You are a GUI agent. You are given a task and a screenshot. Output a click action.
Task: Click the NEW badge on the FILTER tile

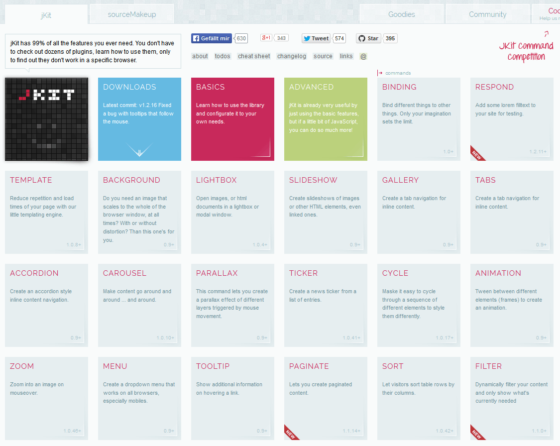click(478, 433)
